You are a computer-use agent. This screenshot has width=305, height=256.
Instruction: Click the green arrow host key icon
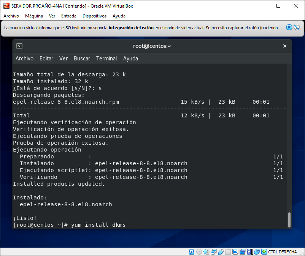pyautogui.click(x=264, y=252)
